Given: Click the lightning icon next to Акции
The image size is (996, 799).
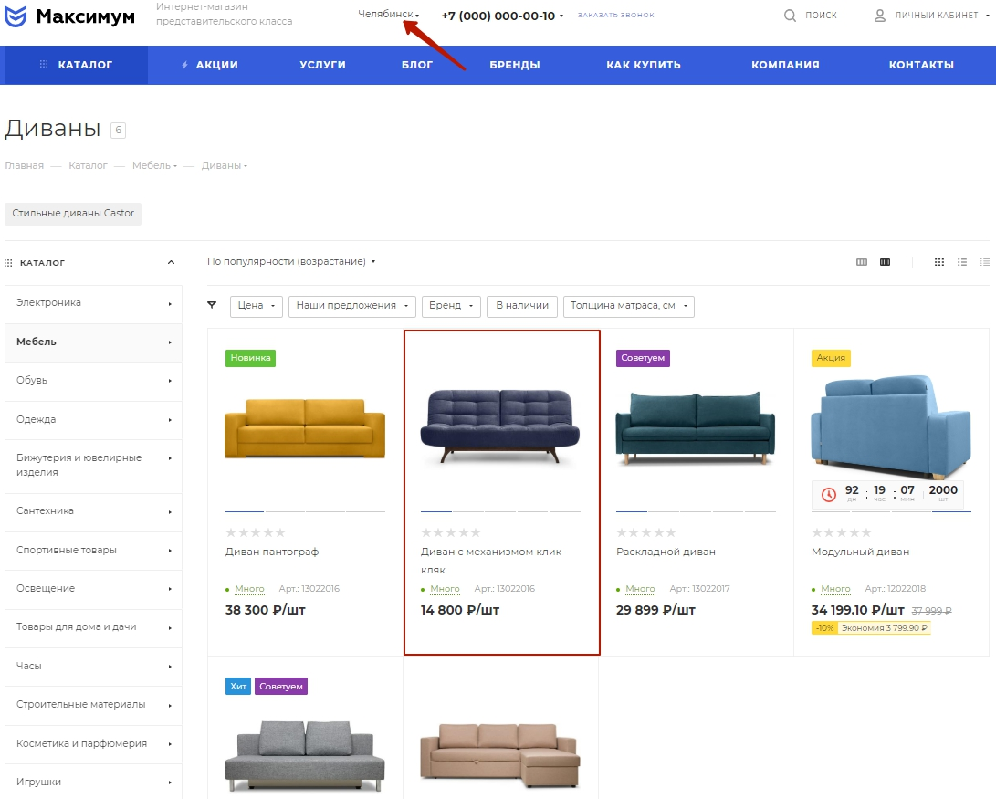Looking at the screenshot, I should pos(184,65).
